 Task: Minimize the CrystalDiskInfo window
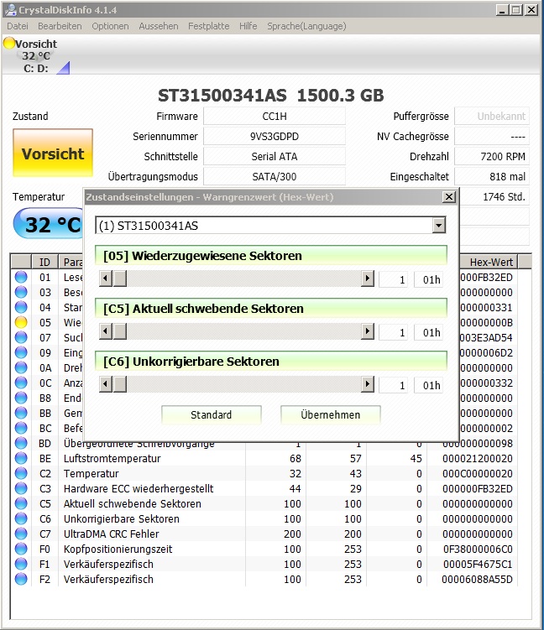point(501,9)
